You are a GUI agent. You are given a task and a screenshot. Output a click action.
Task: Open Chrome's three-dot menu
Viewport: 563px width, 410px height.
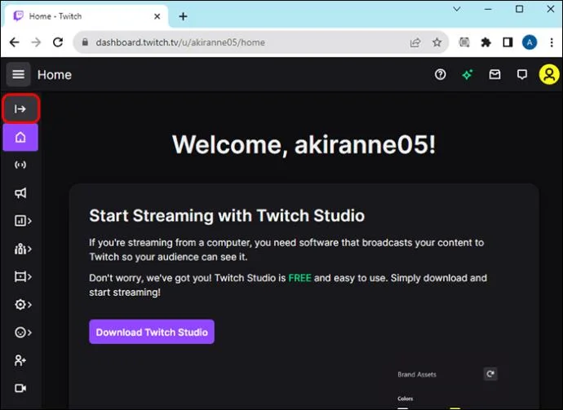tap(552, 42)
